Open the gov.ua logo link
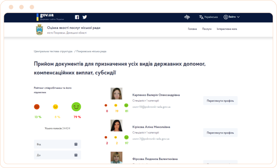Viewport: 277px width, 168px height. coord(50,17)
